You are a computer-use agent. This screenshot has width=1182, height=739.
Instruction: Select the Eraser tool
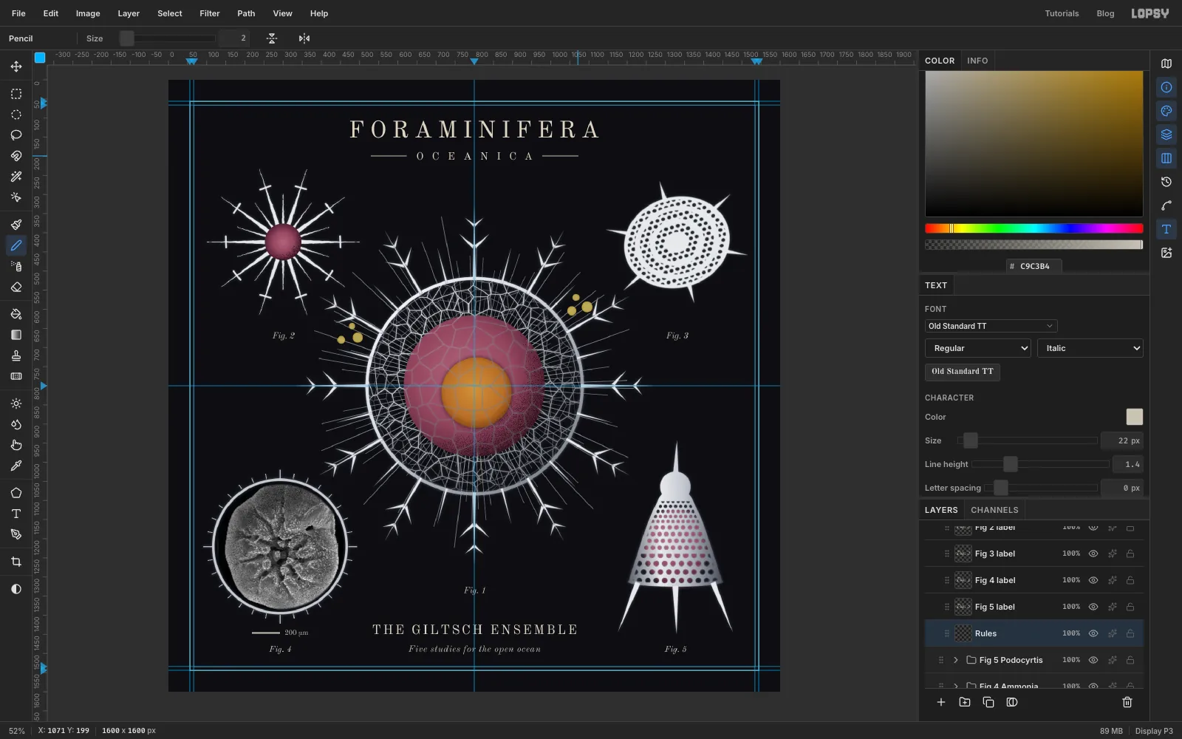(x=16, y=287)
